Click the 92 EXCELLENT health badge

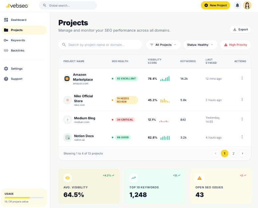[x=126, y=79]
